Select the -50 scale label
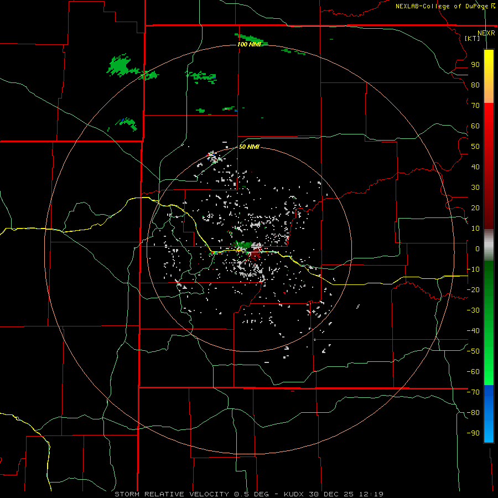The height and width of the screenshot is (498, 498). point(473,351)
